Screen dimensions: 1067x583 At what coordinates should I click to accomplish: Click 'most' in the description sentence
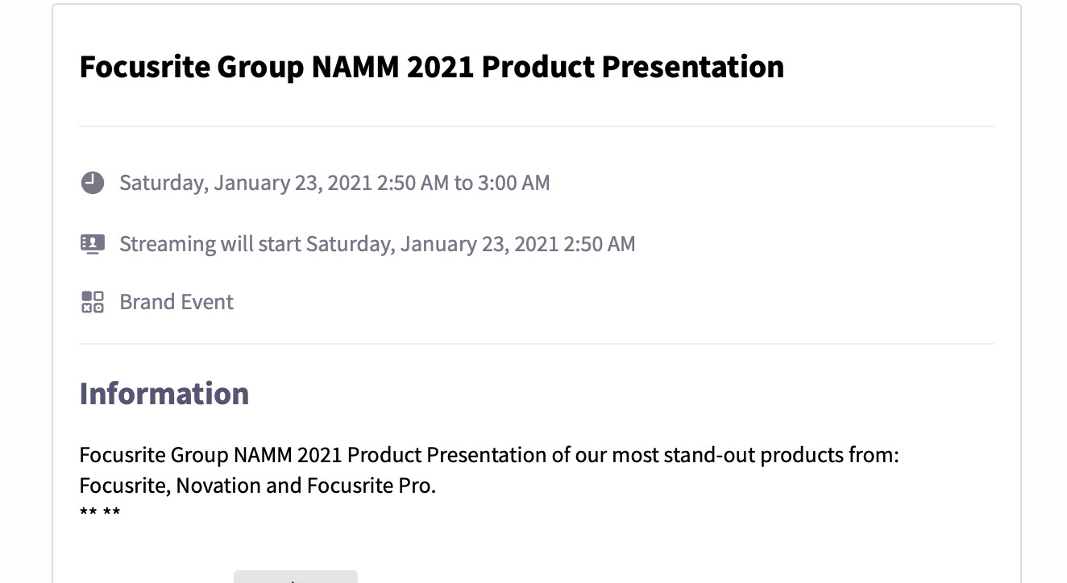tap(635, 455)
